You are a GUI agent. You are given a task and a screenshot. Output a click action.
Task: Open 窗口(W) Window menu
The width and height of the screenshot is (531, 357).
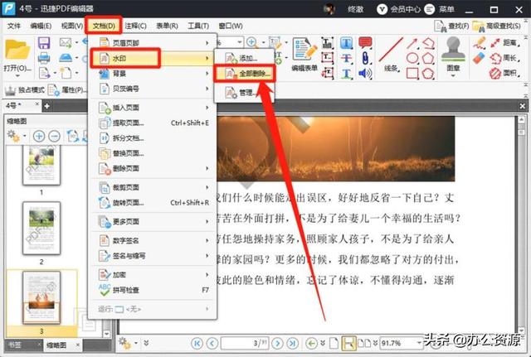point(231,26)
